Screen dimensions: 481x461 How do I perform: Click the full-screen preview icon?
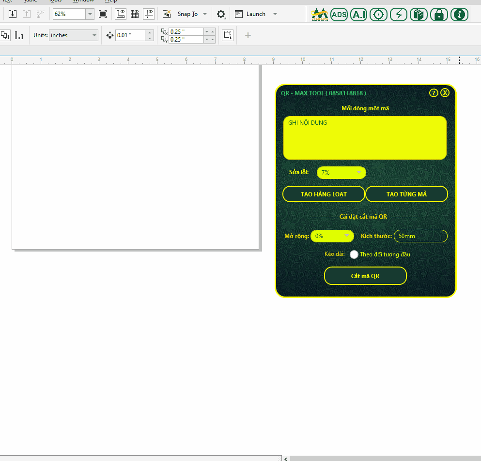point(103,14)
